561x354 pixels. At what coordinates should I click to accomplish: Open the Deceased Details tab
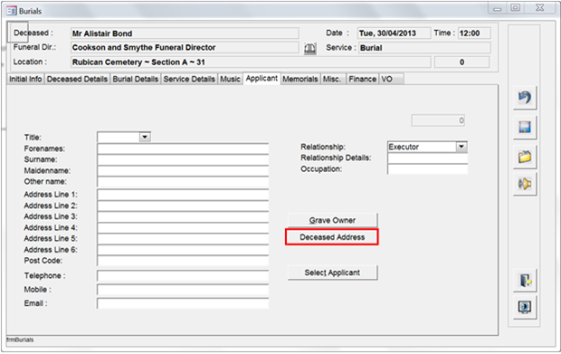pyautogui.click(x=77, y=79)
